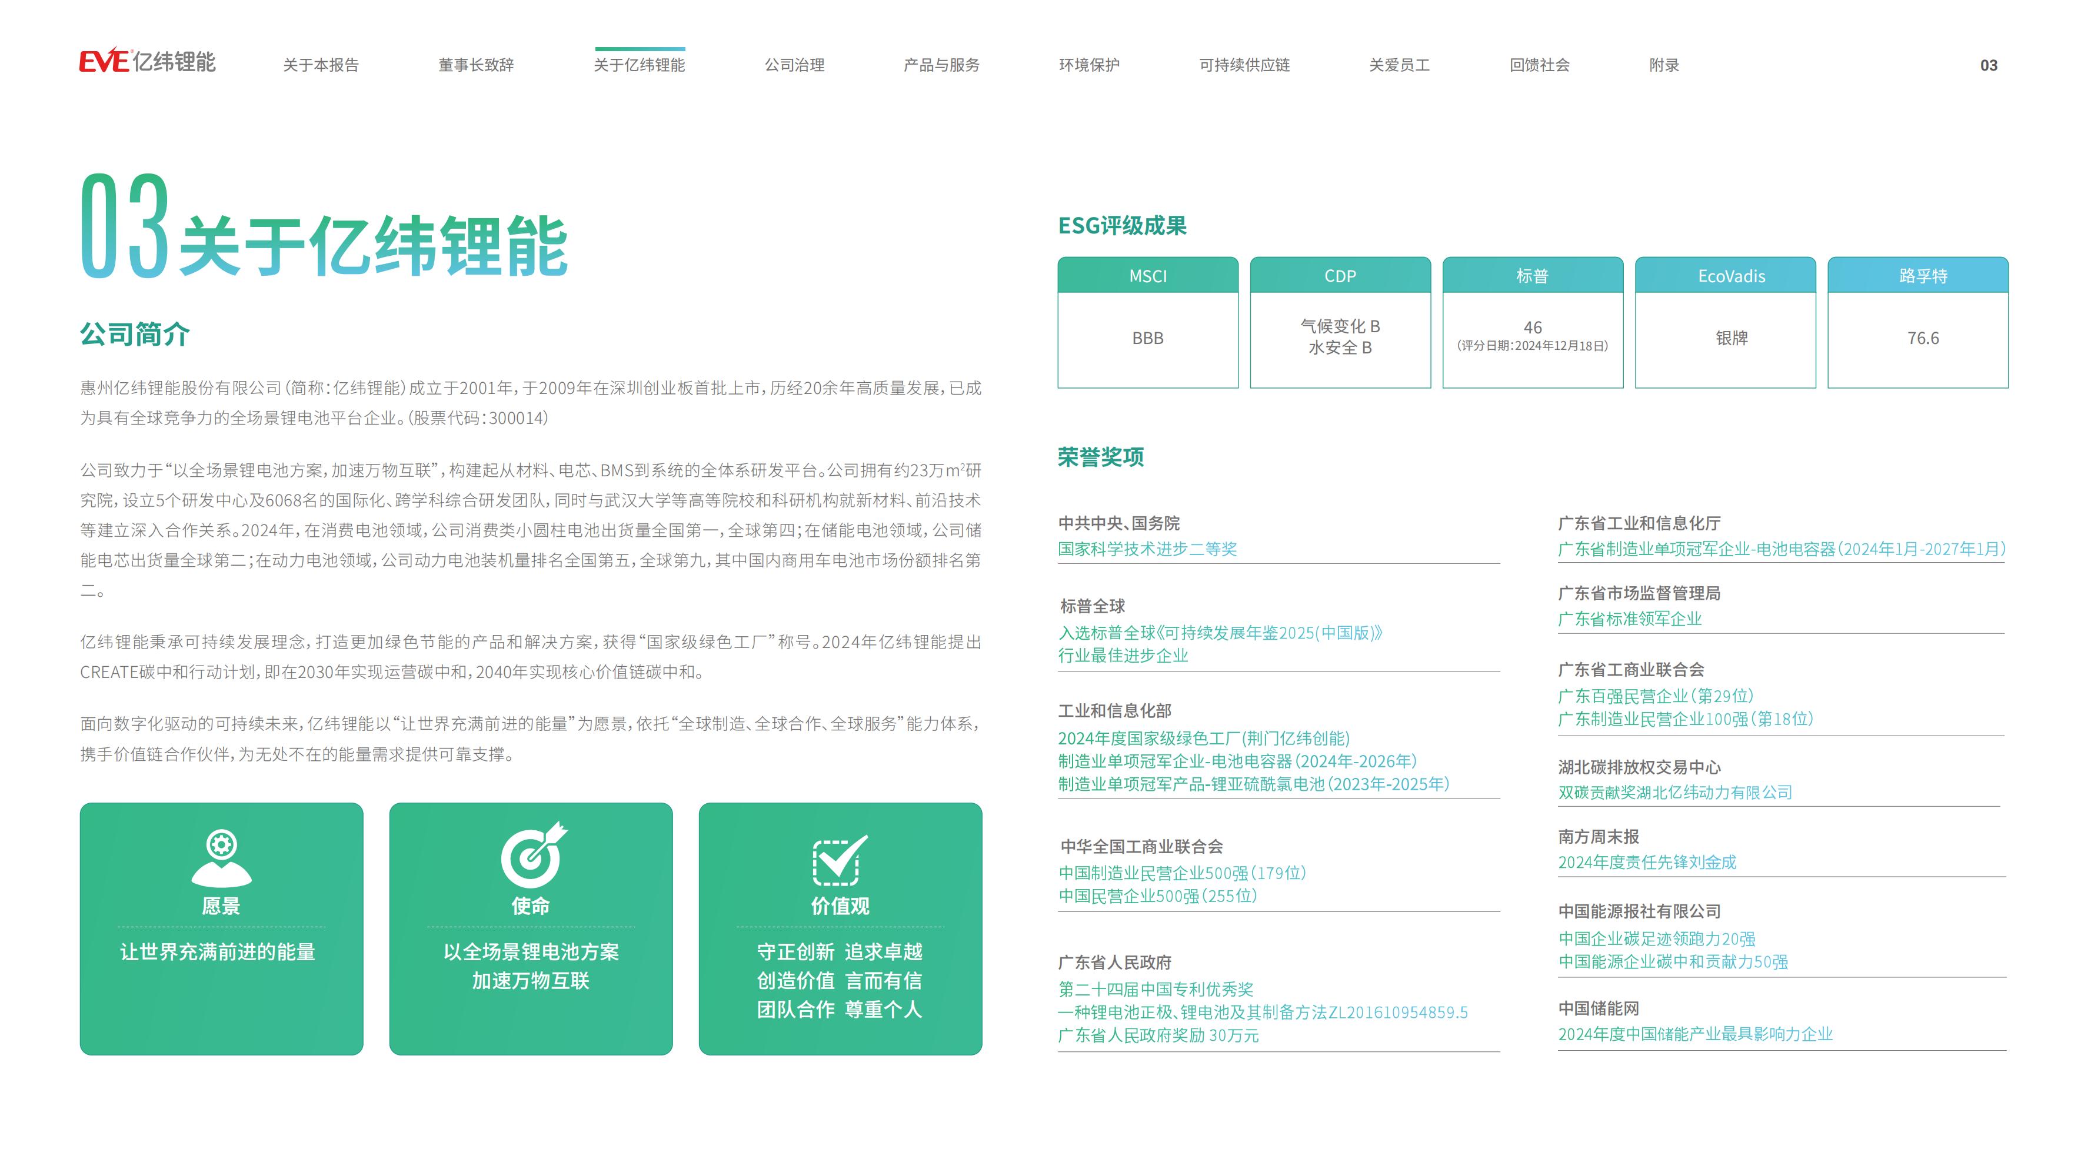
Task: Click the BBB rating value
Action: pyautogui.click(x=1148, y=338)
